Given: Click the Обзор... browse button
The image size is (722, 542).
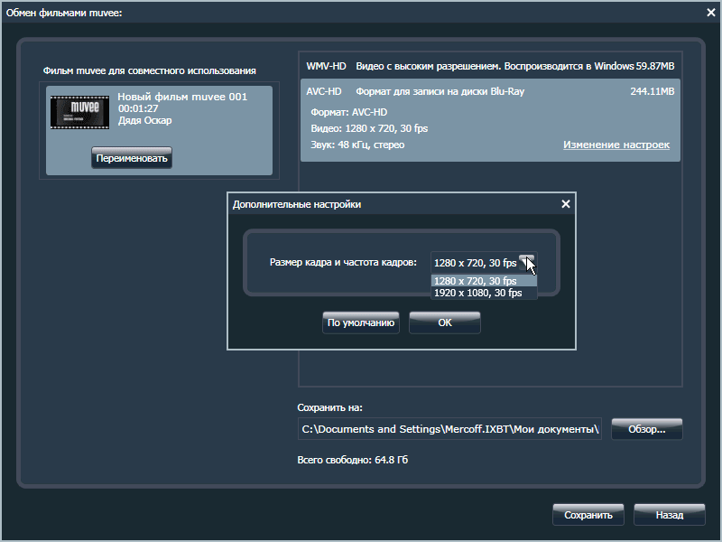Looking at the screenshot, I should pyautogui.click(x=646, y=429).
